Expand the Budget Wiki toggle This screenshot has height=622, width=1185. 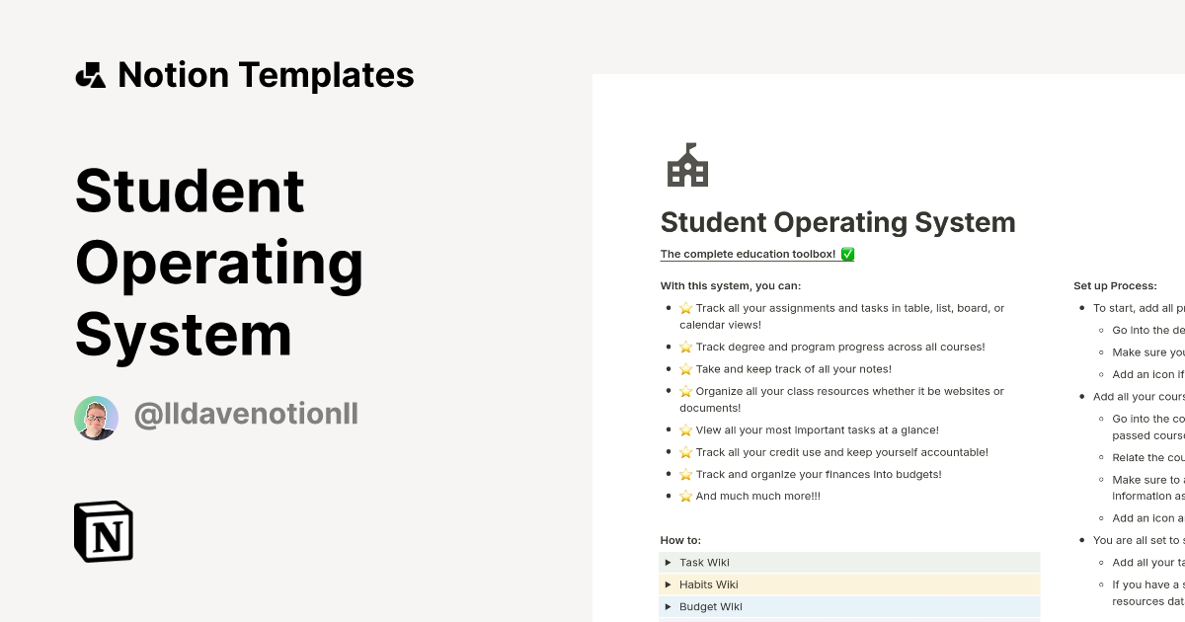click(669, 606)
